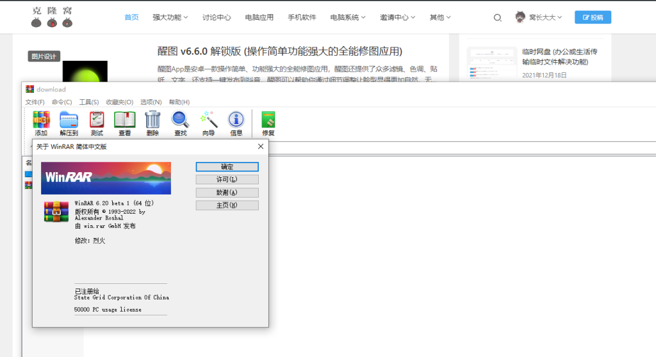Image resolution: width=656 pixels, height=357 pixels.
Task: Click the website search magnifier icon
Action: pyautogui.click(x=497, y=17)
